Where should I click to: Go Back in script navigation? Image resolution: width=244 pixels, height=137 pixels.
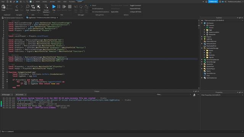tap(17, 7)
